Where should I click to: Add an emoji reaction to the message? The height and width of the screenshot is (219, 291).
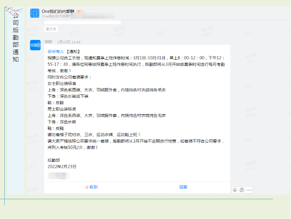click(x=235, y=190)
